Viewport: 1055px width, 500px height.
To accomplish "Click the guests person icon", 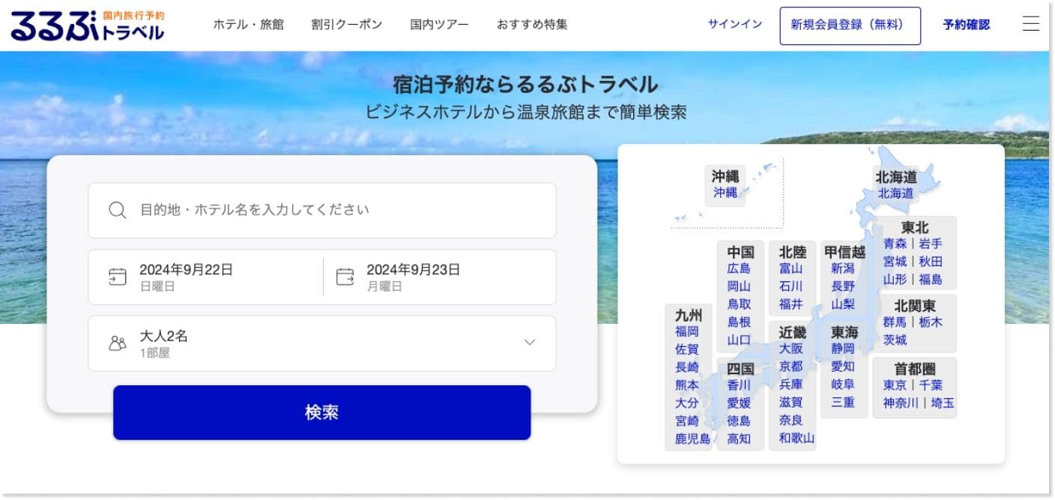I will [x=118, y=343].
